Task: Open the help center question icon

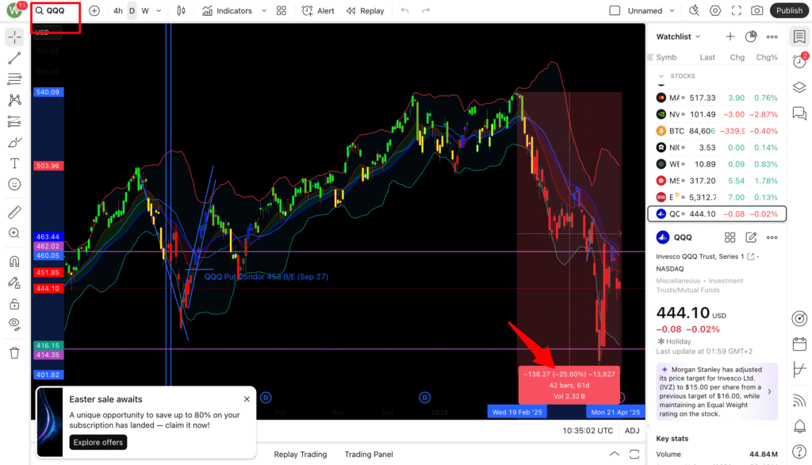Action: pyautogui.click(x=799, y=452)
